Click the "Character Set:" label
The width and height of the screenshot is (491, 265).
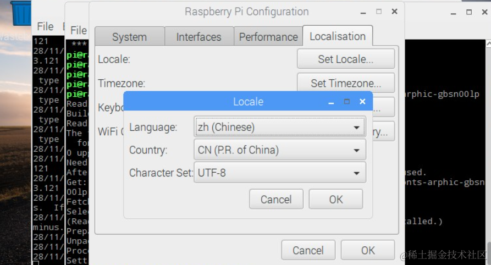pos(161,173)
